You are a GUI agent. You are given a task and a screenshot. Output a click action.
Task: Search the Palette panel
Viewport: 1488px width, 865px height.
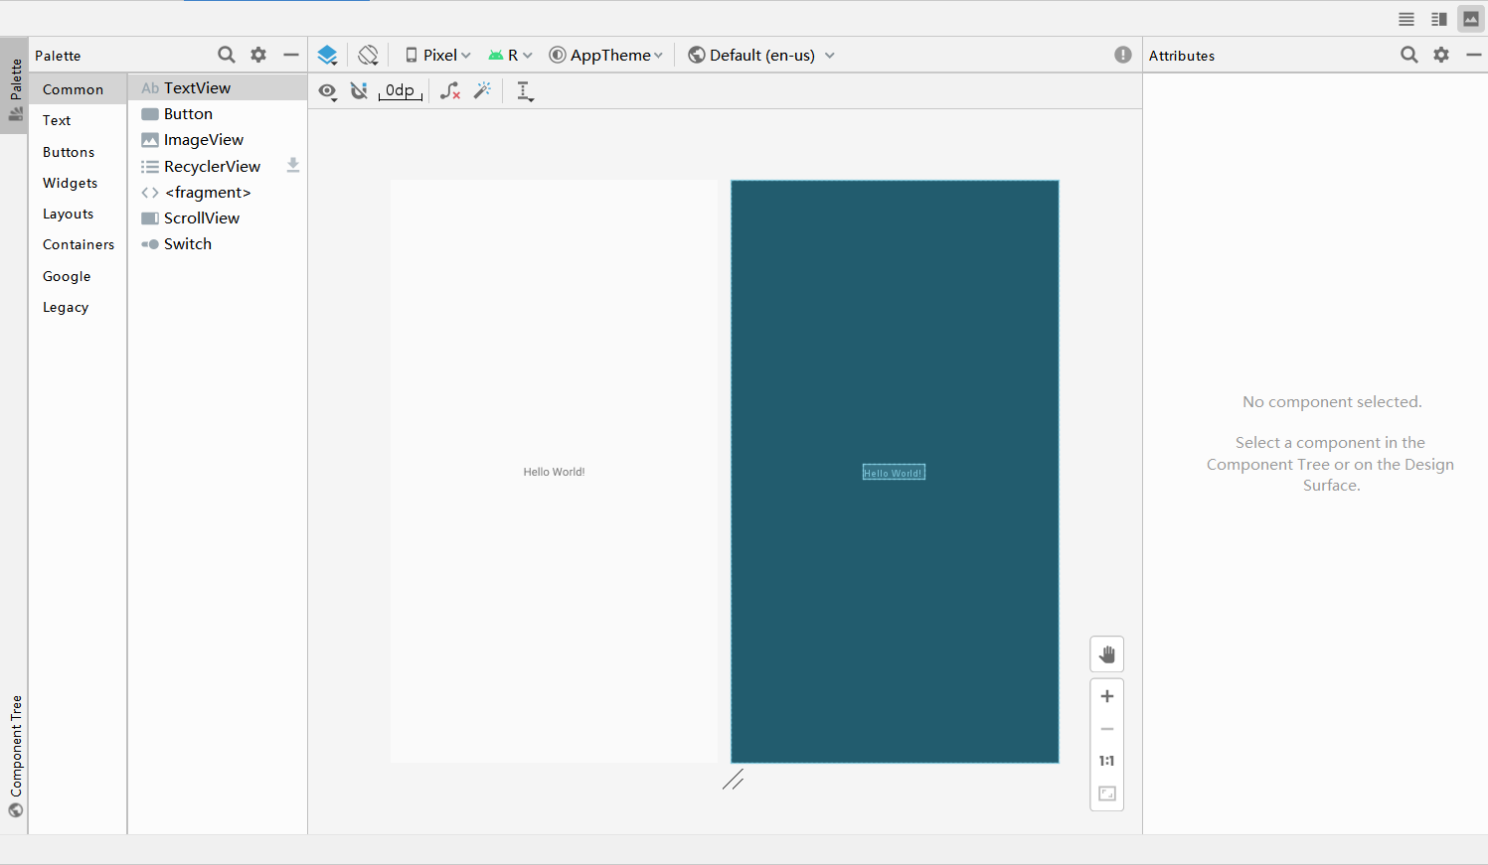227,55
